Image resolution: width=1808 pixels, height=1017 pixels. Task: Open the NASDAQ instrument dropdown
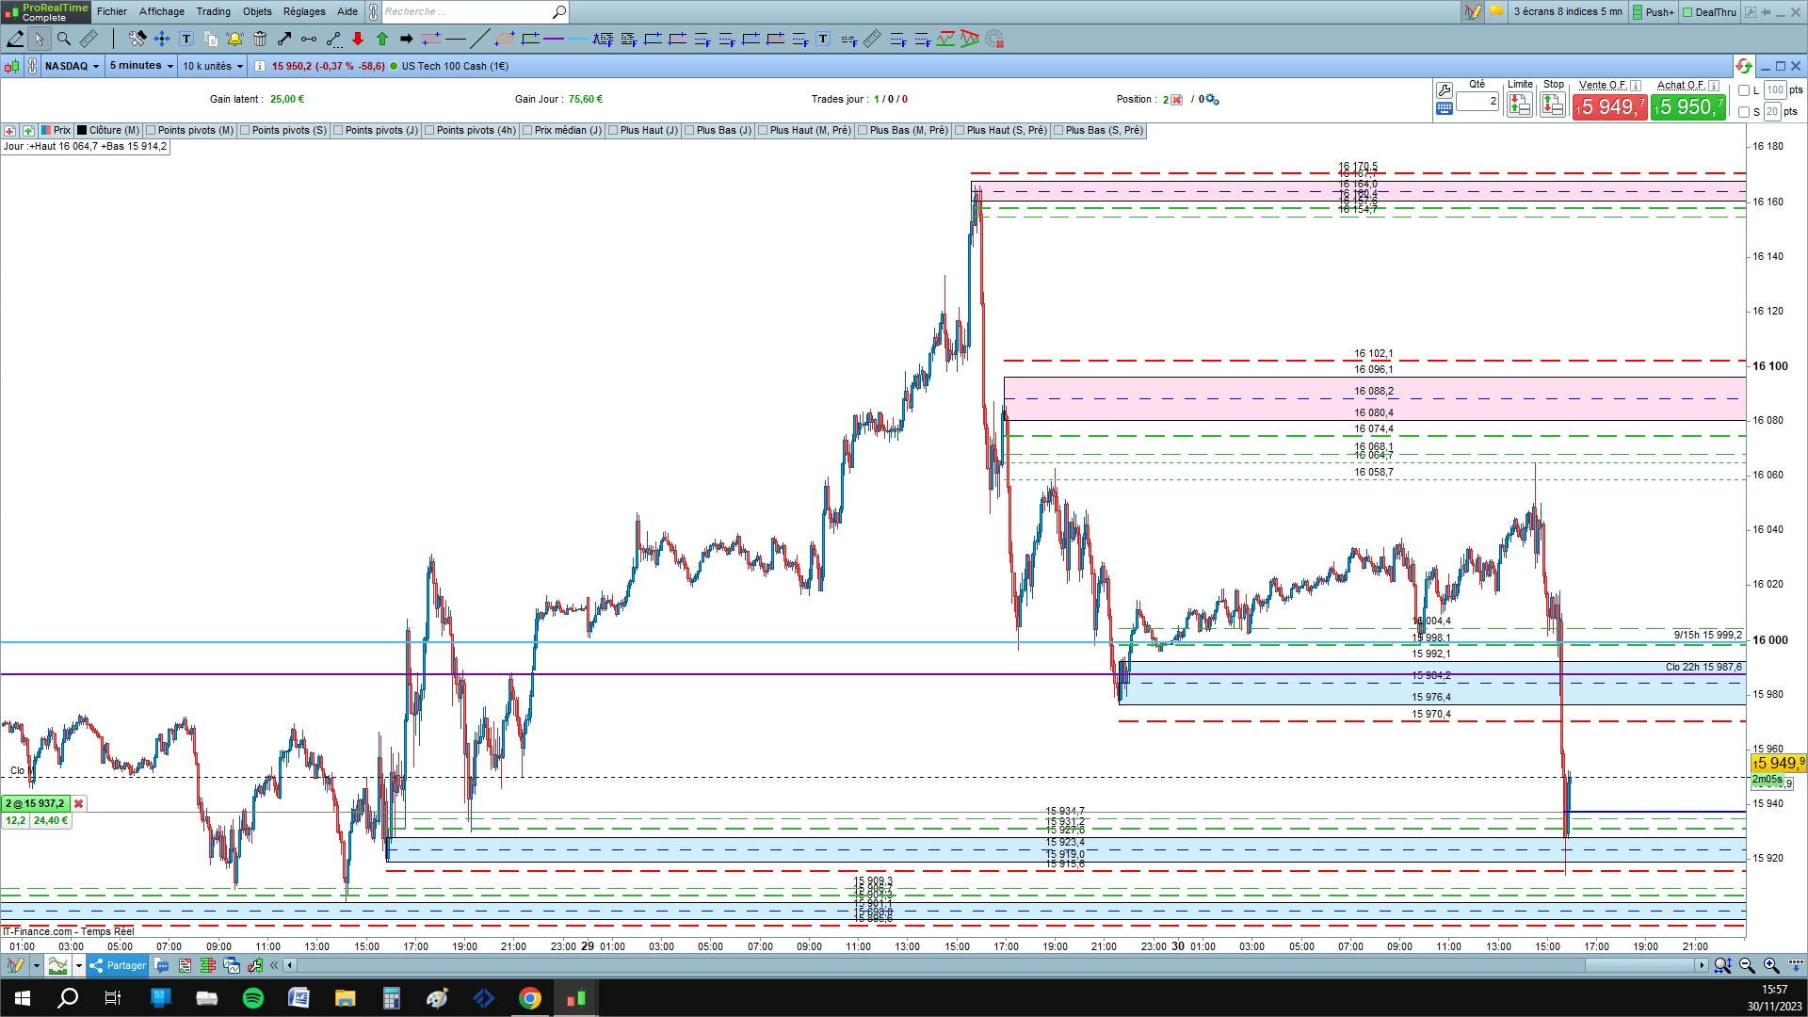(72, 66)
